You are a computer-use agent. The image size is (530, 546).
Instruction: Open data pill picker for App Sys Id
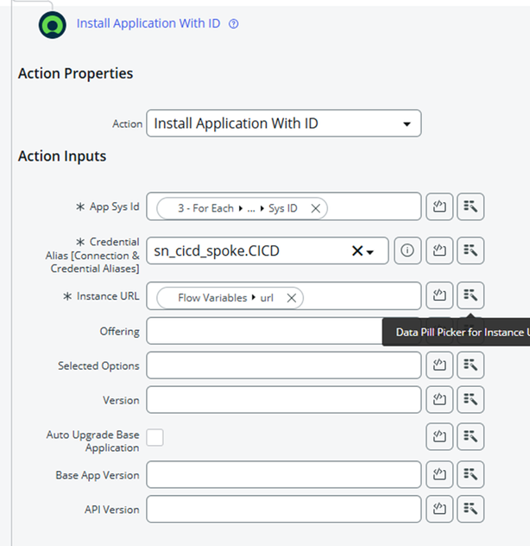click(x=470, y=207)
